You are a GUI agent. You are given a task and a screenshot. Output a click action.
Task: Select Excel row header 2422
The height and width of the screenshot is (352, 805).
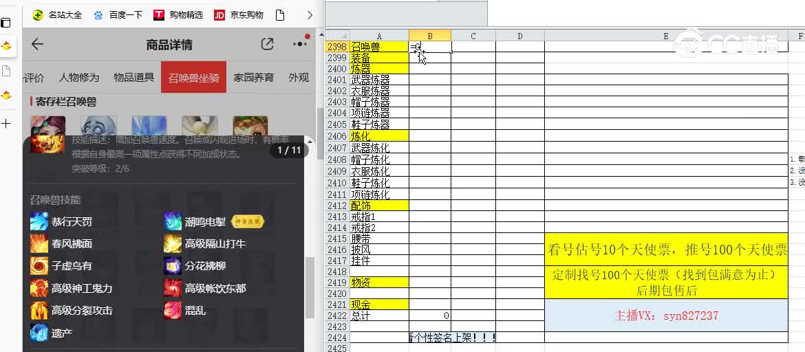tap(337, 316)
